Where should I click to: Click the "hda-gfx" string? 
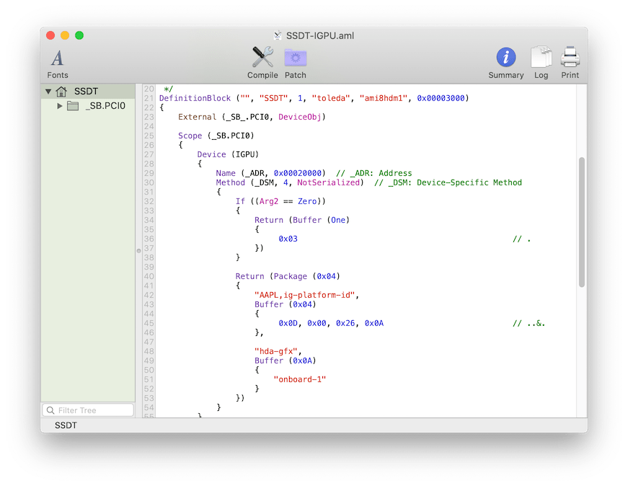[x=276, y=351]
